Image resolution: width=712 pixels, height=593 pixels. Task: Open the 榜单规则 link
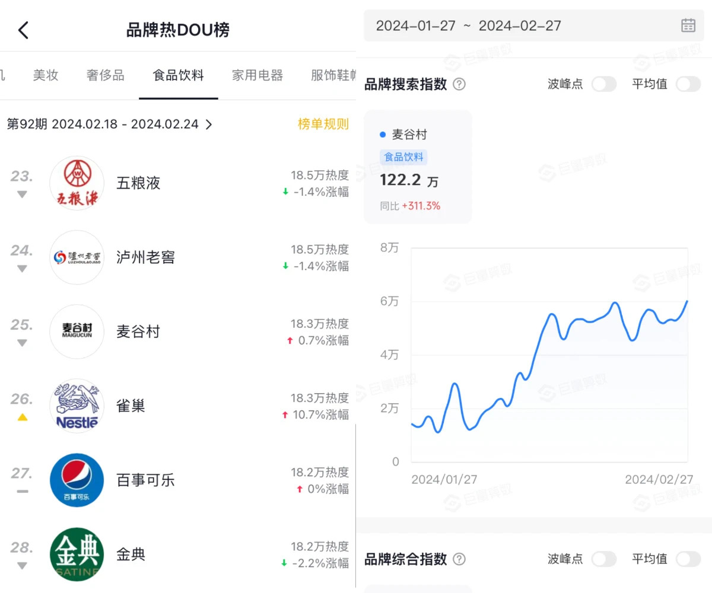point(323,125)
